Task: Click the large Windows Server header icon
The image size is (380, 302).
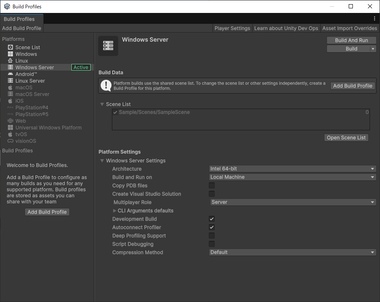Action: 108,46
